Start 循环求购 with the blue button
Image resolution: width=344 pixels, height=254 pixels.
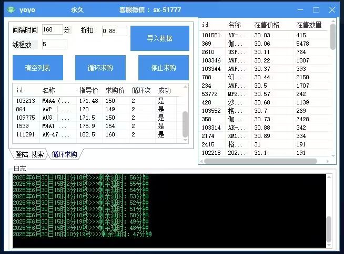[x=100, y=68]
